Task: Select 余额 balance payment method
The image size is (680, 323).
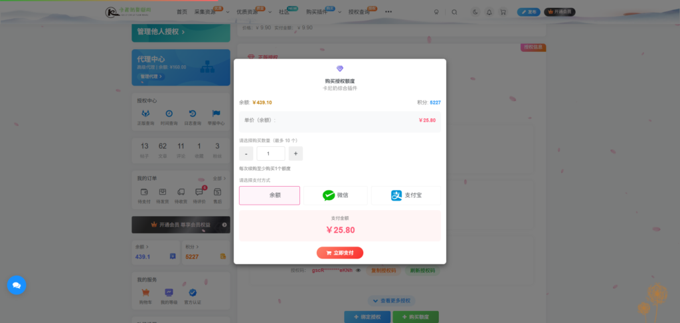Action: coord(270,195)
